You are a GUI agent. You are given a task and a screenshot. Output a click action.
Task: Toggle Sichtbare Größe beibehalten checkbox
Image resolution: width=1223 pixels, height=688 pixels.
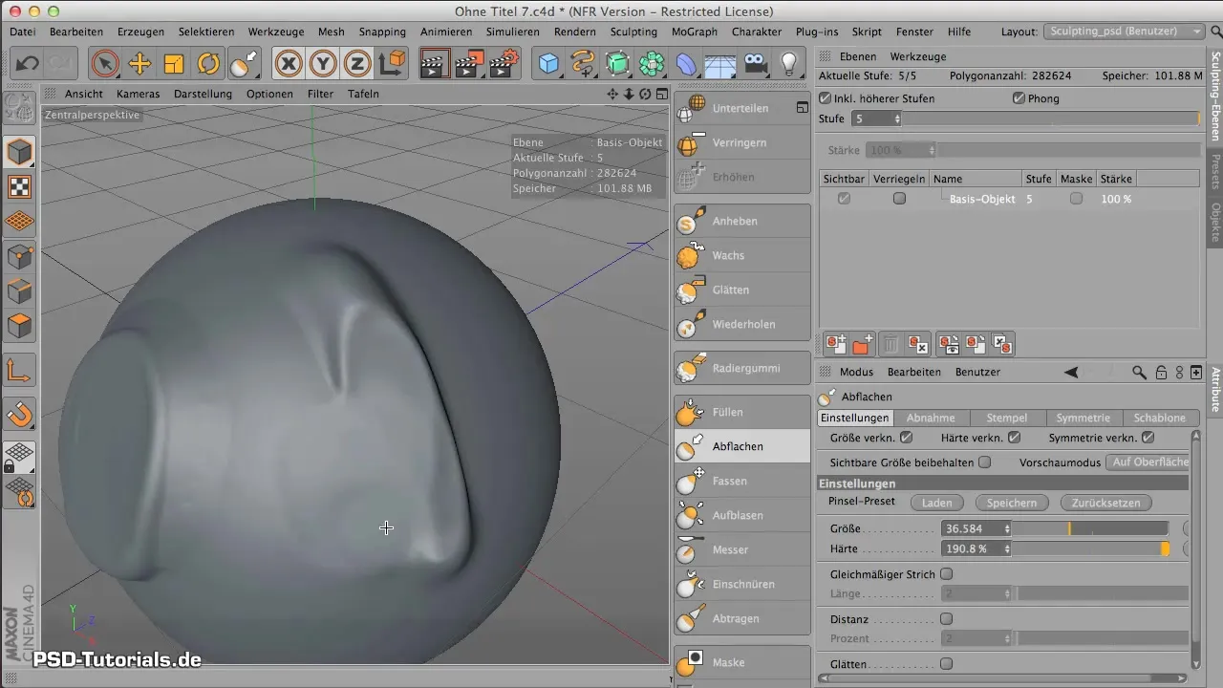[x=984, y=462]
